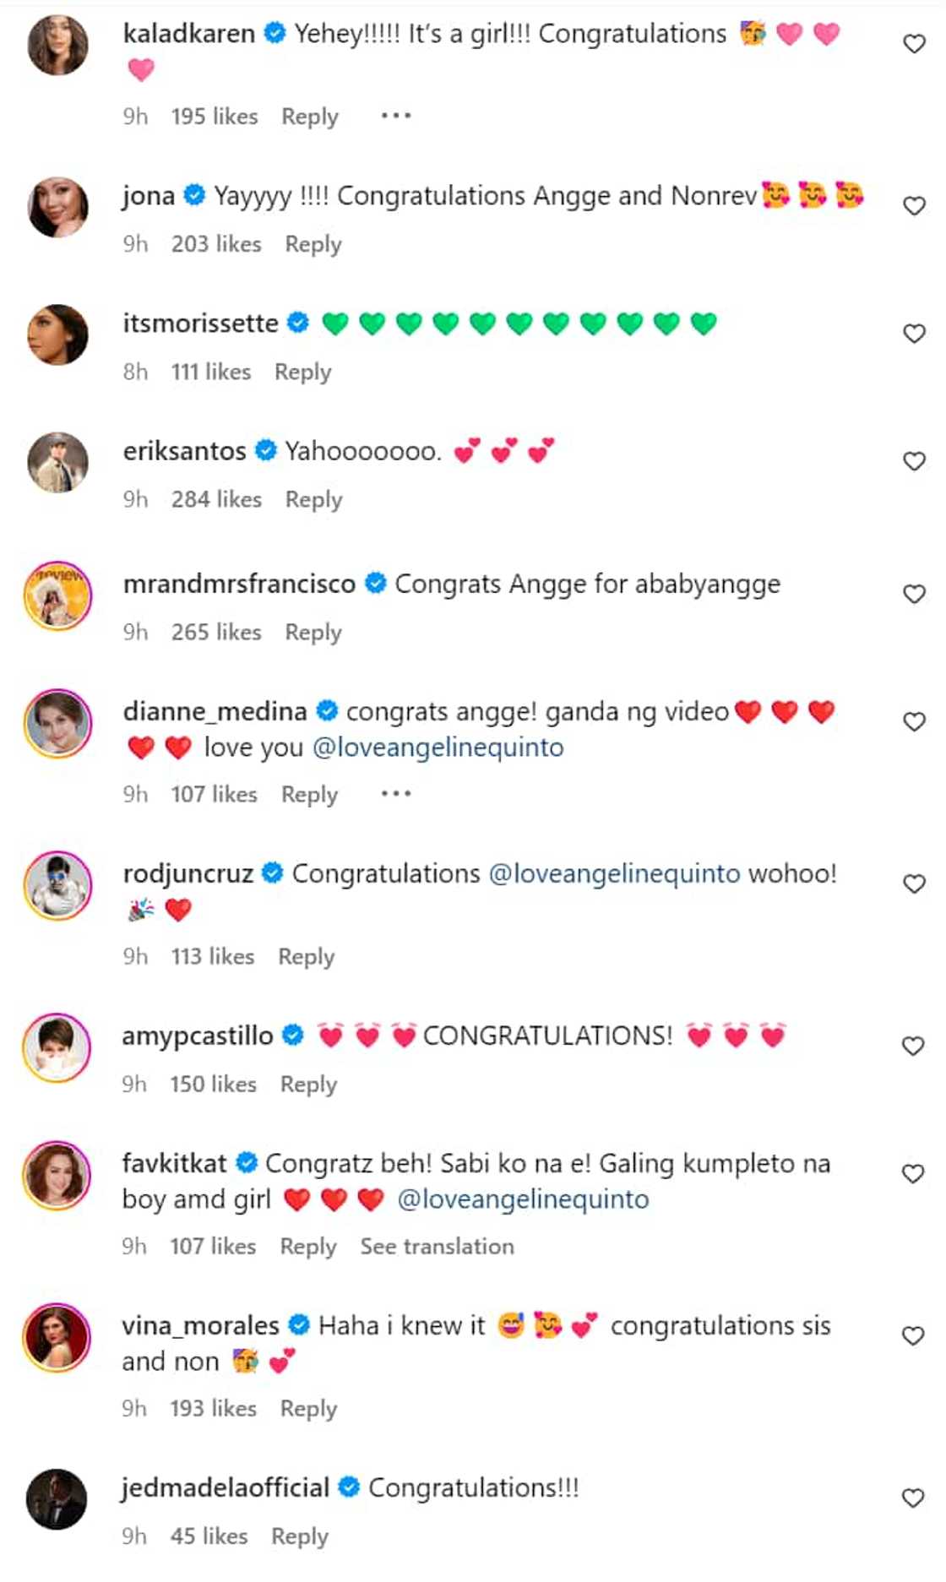Like amypcastillo's CONGRATULATIONS comment
Viewport: 946px width, 1582px height.
click(x=913, y=1046)
